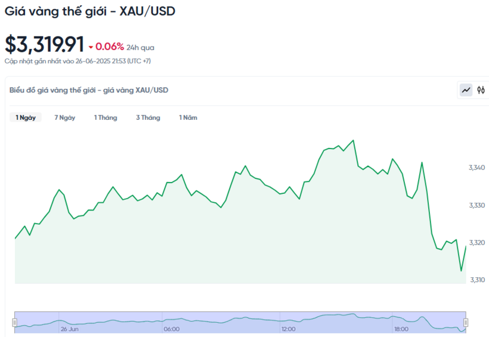489x337 pixels.
Task: Click the 06:00 mark in navigator
Action: pyautogui.click(x=172, y=329)
